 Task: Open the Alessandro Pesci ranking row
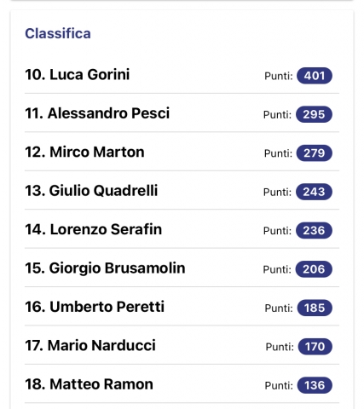pos(182,113)
